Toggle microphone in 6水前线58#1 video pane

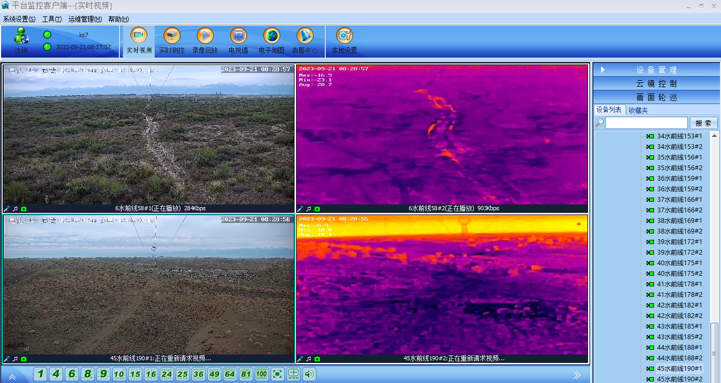pyautogui.click(x=7, y=209)
